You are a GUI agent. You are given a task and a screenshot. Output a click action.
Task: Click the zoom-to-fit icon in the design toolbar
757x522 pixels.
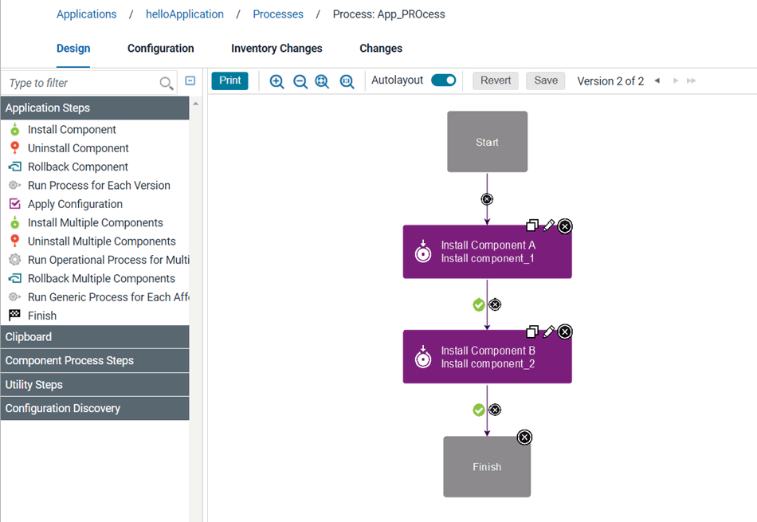322,80
